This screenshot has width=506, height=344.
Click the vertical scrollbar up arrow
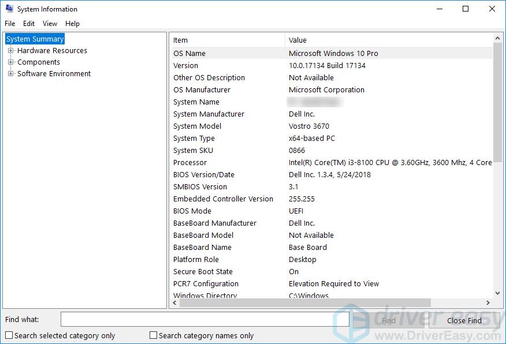pos(497,38)
